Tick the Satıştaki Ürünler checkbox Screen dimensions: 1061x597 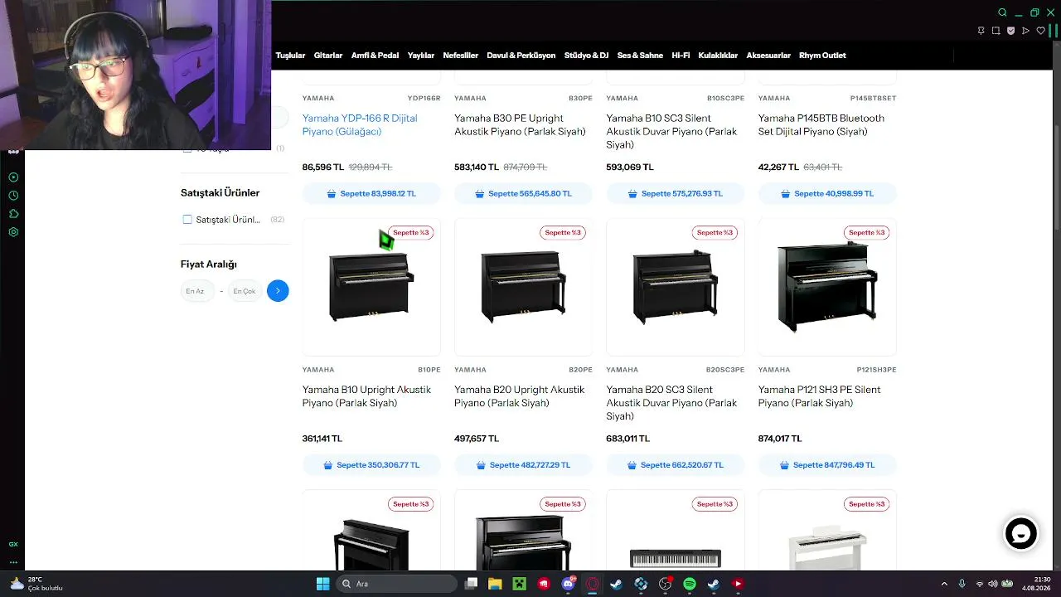(187, 220)
